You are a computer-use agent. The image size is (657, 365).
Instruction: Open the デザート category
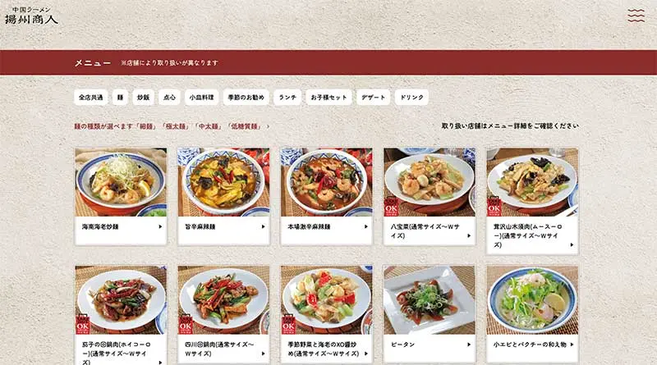click(x=373, y=97)
